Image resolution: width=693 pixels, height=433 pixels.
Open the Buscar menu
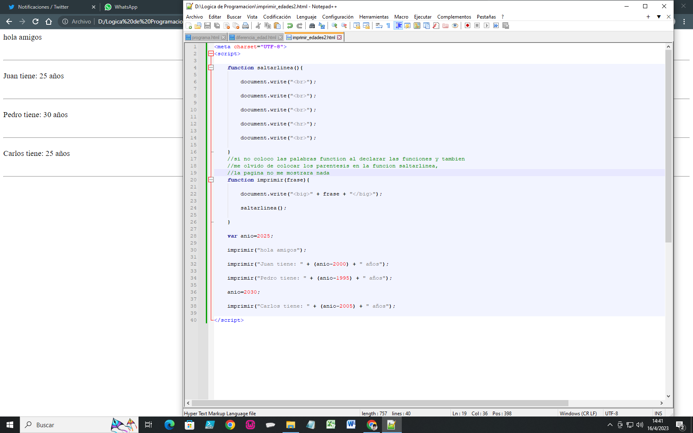coord(234,17)
